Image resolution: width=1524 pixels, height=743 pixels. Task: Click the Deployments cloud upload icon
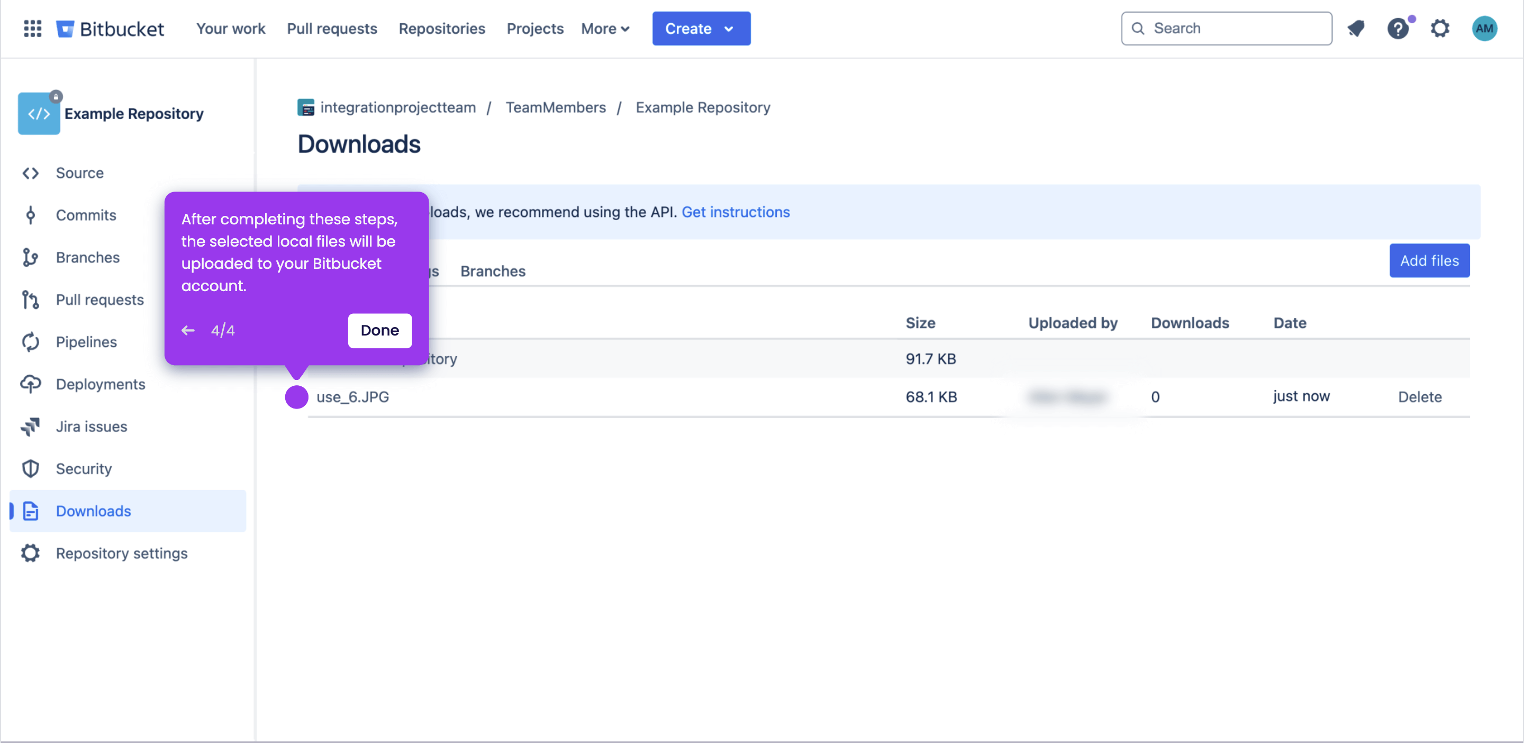tap(30, 385)
